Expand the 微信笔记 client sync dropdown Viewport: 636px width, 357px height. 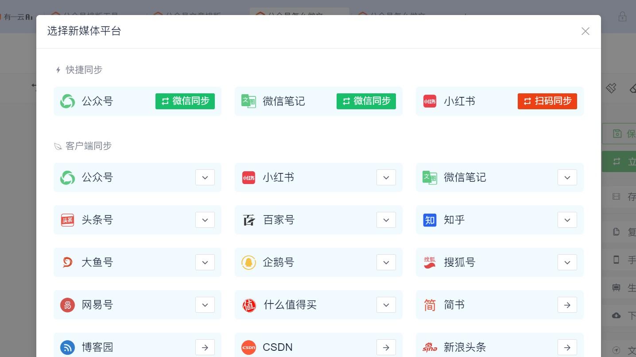tap(567, 177)
